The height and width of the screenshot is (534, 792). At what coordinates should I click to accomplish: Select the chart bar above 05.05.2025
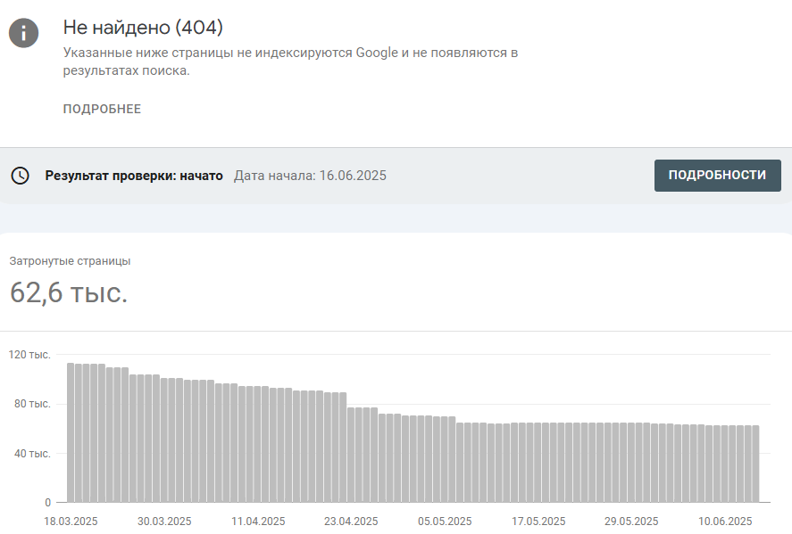tap(445, 459)
